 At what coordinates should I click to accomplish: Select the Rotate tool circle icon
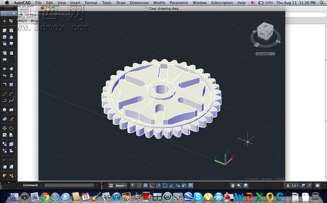11,128
